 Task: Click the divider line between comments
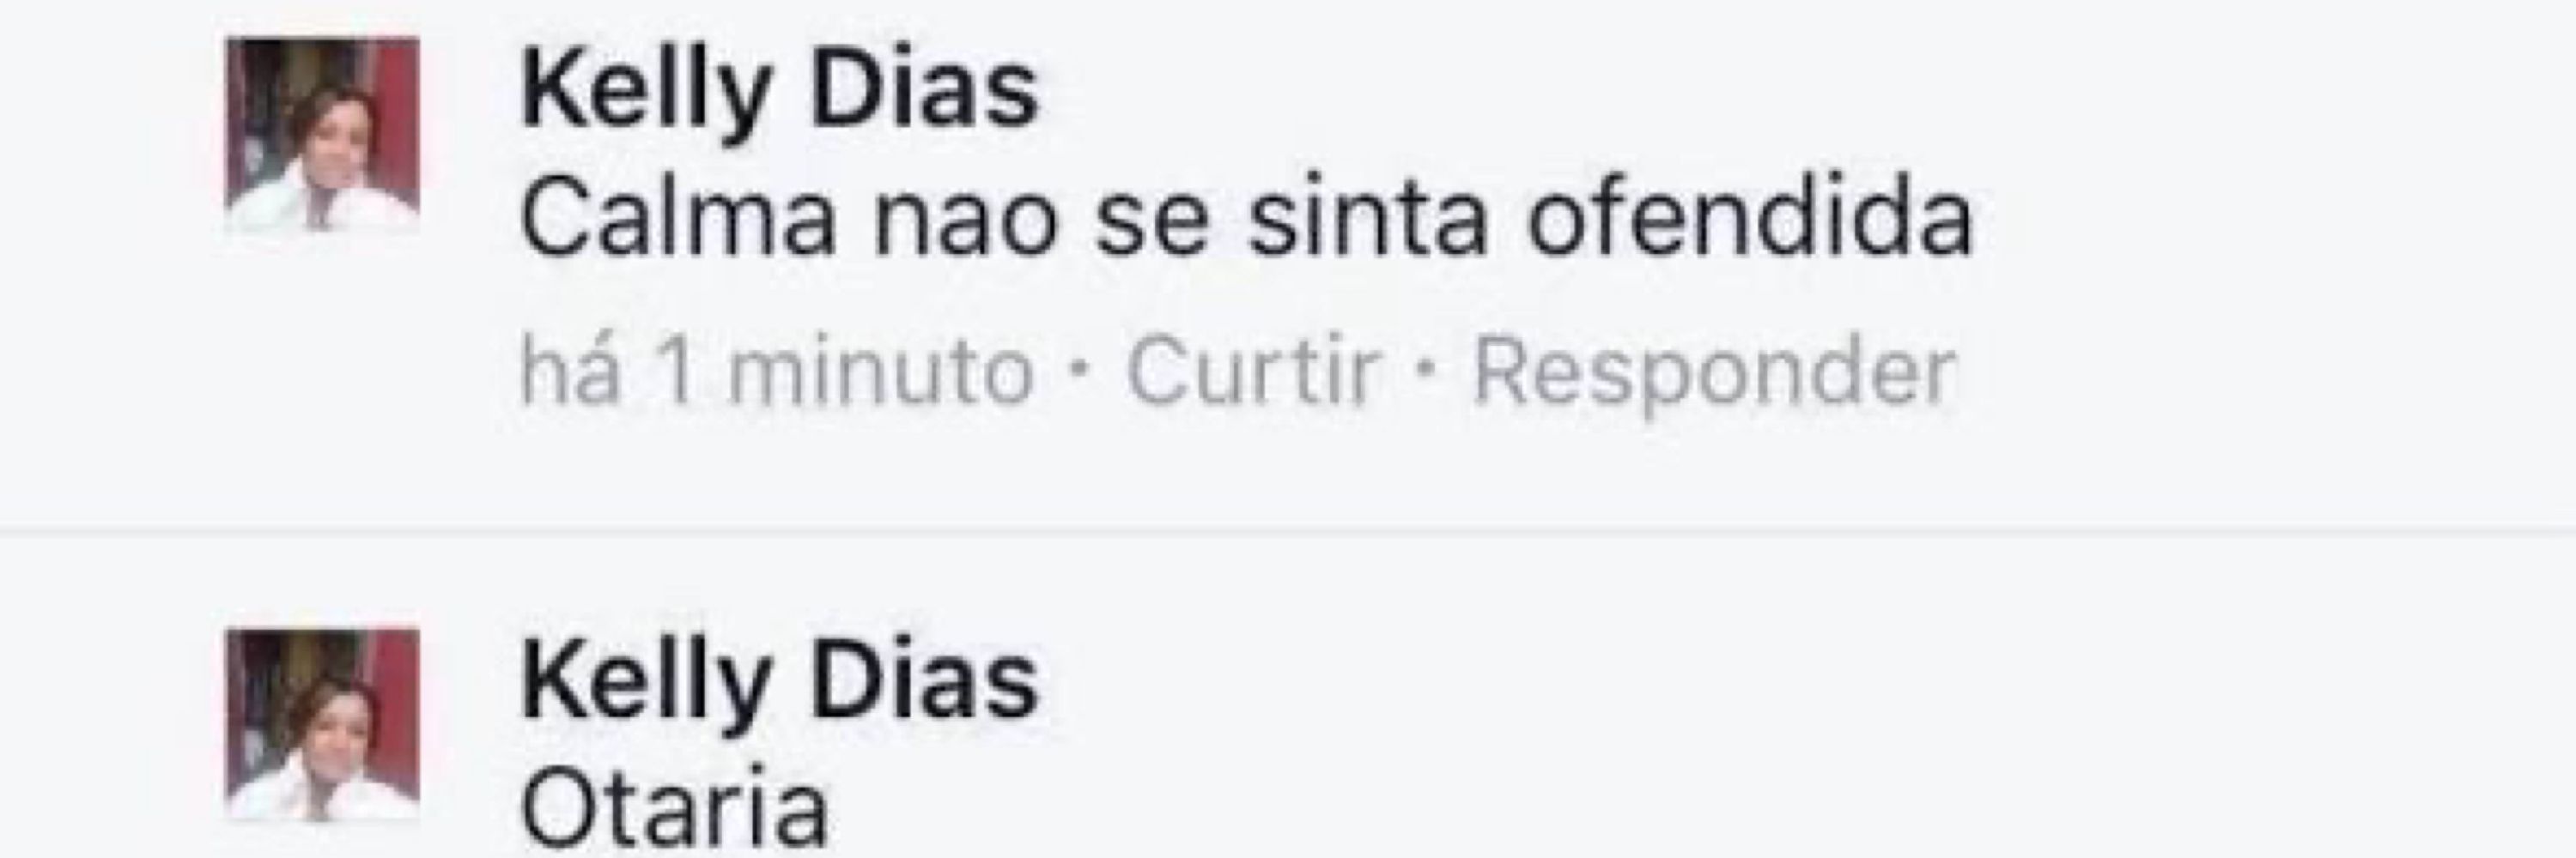coord(1288,529)
